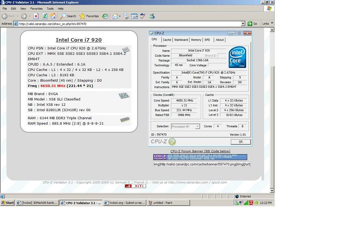Click the Intel Core i7 920 heading
This screenshot has height=235, width=350.
point(79,40)
